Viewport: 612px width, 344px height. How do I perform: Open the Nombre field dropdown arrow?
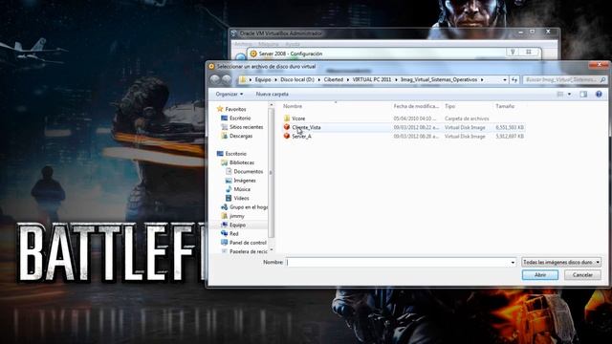click(x=513, y=263)
